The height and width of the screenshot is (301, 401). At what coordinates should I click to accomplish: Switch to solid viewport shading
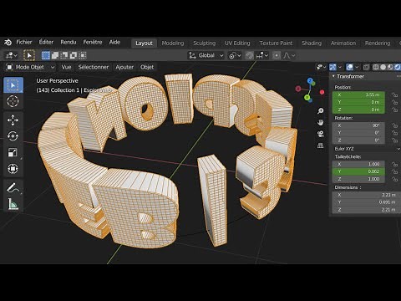click(383, 67)
